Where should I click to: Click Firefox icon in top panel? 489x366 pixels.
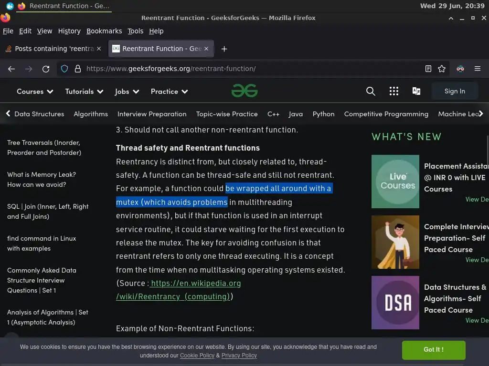tap(21, 6)
